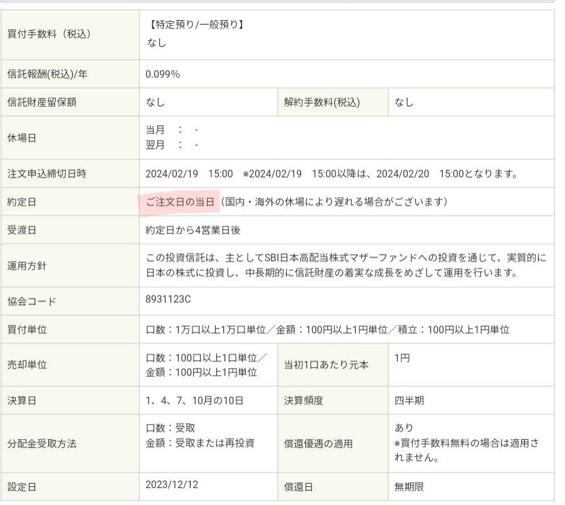Select the 信託財産留保額 label
565x505 pixels.
click(x=42, y=102)
